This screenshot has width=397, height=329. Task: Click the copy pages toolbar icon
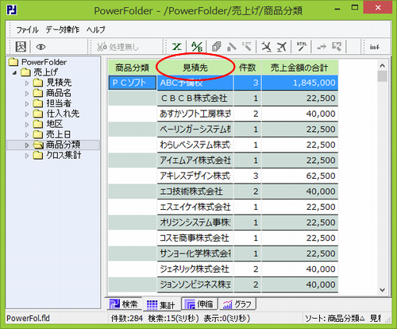216,47
